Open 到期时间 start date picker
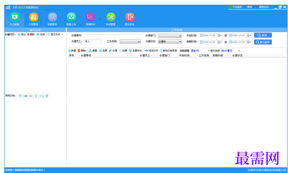The image size is (288, 173). [x=220, y=42]
